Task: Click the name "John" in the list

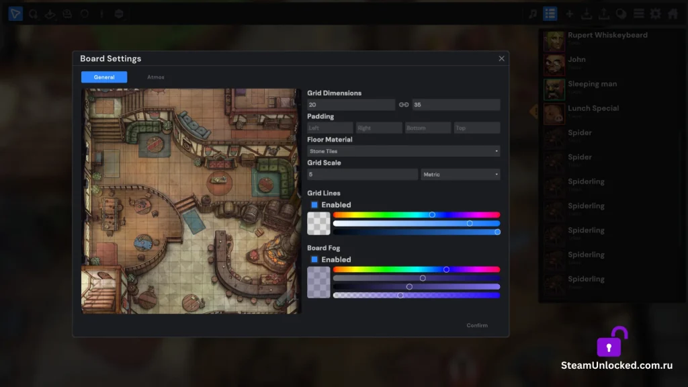Action: pos(576,59)
